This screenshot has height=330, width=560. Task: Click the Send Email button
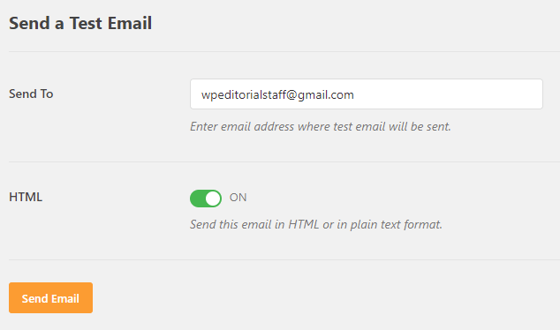tap(50, 298)
